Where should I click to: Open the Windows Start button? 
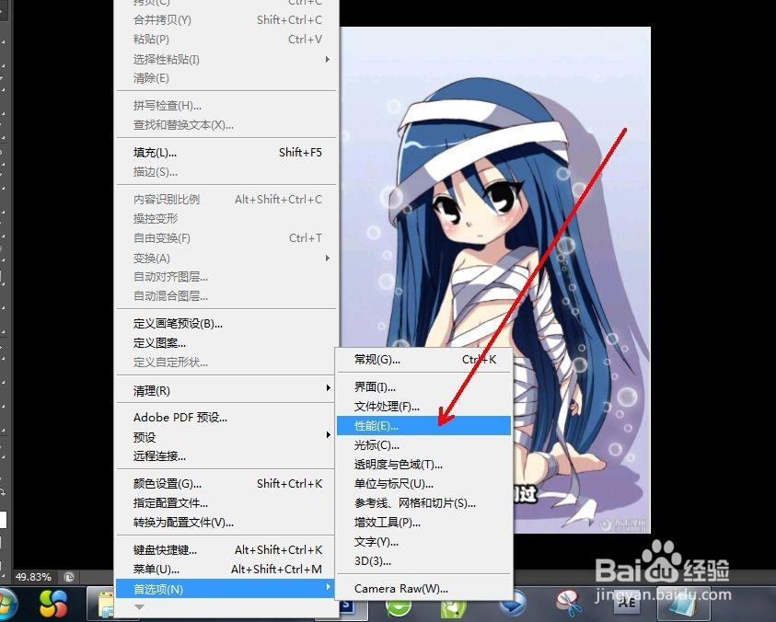[x=6, y=605]
